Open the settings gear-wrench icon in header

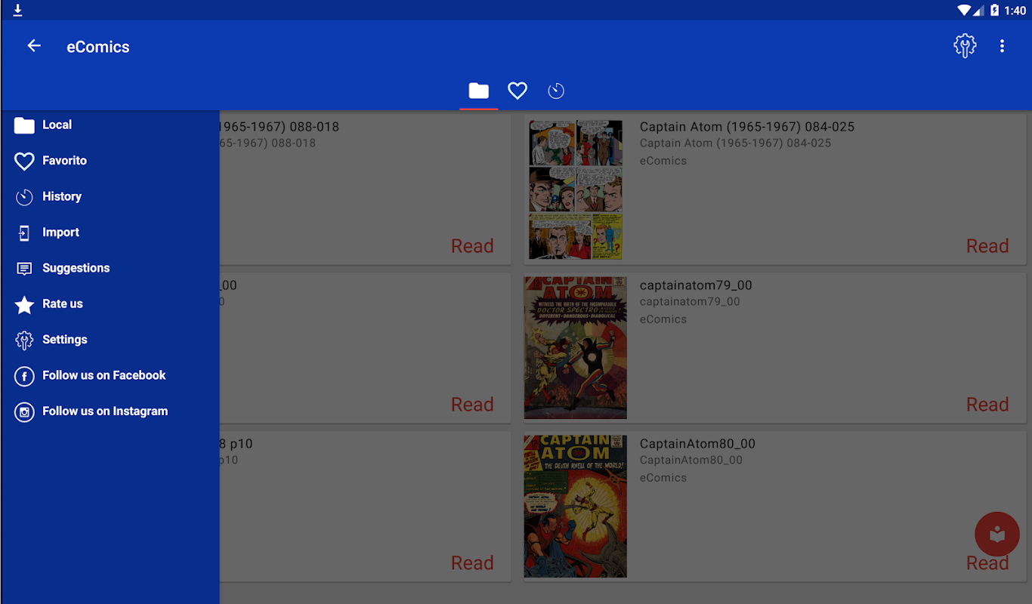click(x=965, y=46)
